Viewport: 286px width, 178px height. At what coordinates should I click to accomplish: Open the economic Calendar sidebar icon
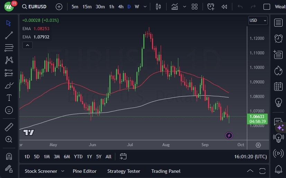[278, 87]
